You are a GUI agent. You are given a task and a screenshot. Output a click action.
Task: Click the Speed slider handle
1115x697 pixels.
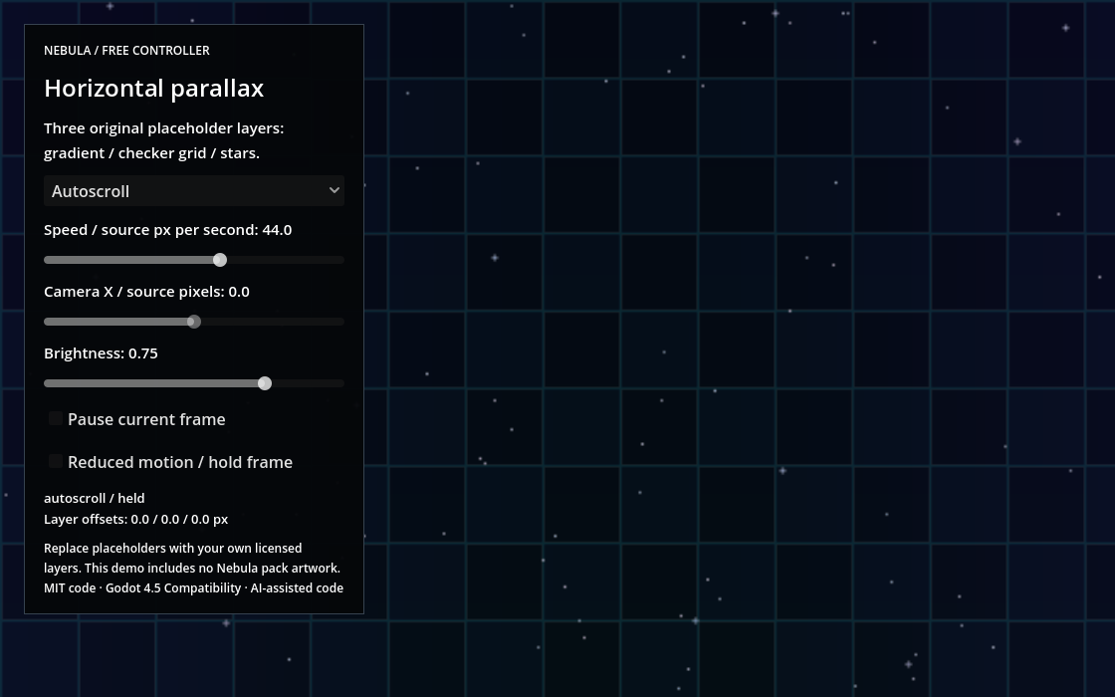tap(220, 260)
